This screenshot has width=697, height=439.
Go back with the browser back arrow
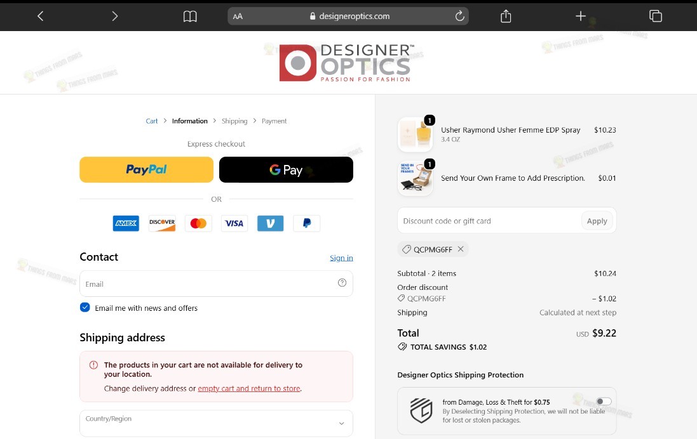click(41, 16)
